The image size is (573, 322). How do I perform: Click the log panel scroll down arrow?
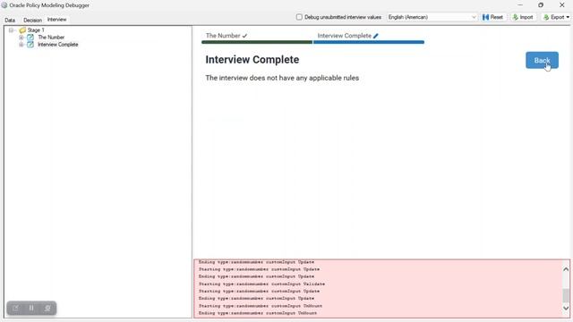point(566,308)
